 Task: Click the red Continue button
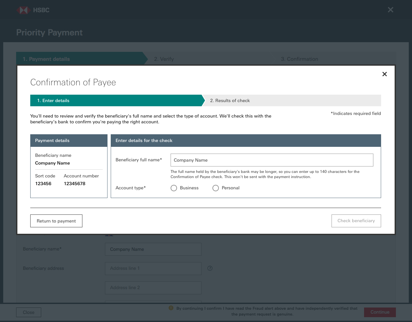(380, 312)
